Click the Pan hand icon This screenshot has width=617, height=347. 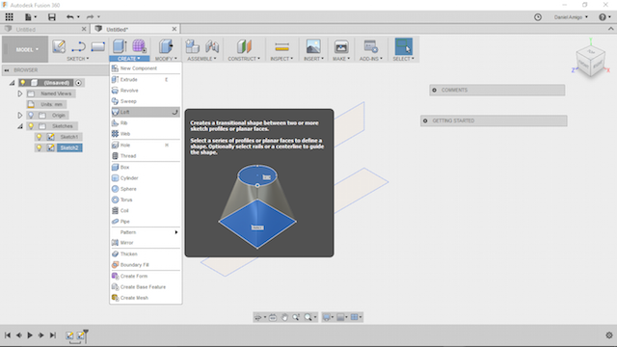point(284,317)
